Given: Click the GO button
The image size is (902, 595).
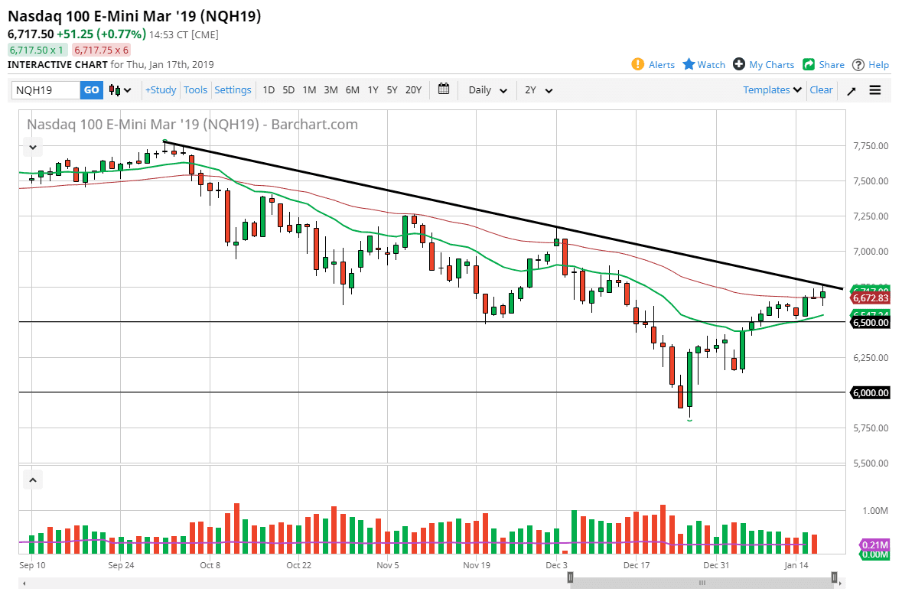Looking at the screenshot, I should [x=91, y=89].
